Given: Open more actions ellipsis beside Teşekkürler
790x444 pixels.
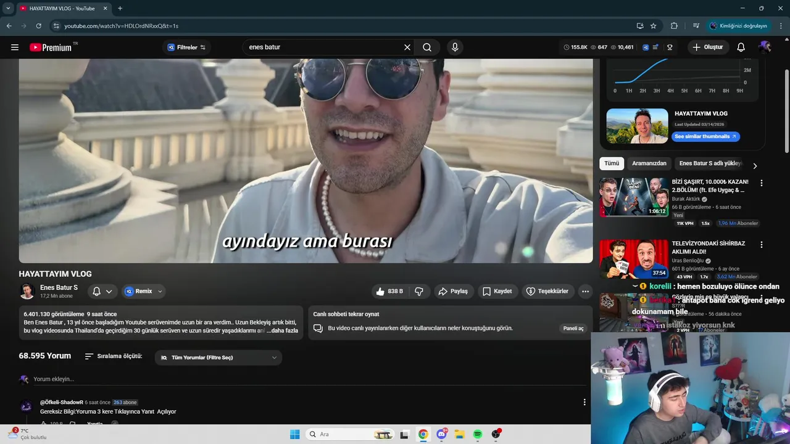Looking at the screenshot, I should click(x=585, y=291).
